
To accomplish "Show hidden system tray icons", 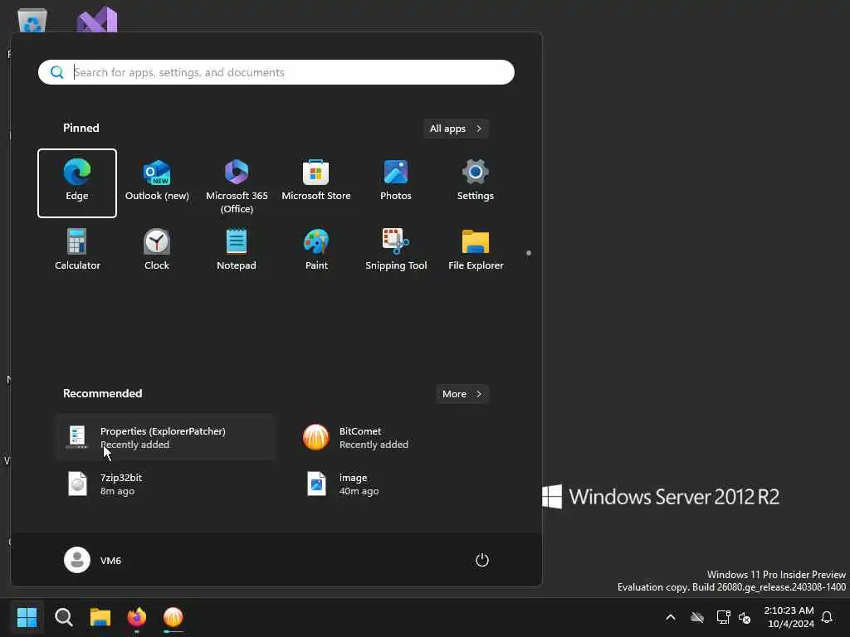I will (671, 617).
